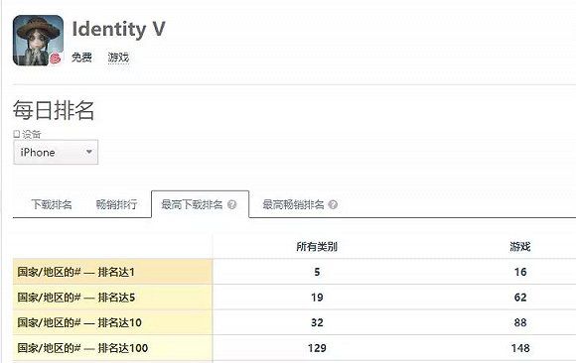Screen dimensions: 576x363
Task: Open the iPhone device dropdown
Action: click(56, 152)
